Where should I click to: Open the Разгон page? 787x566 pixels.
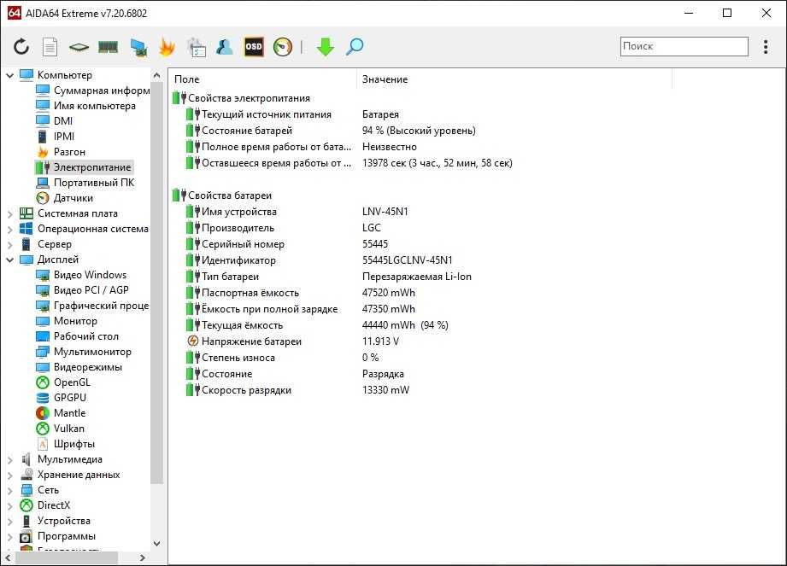tap(61, 152)
